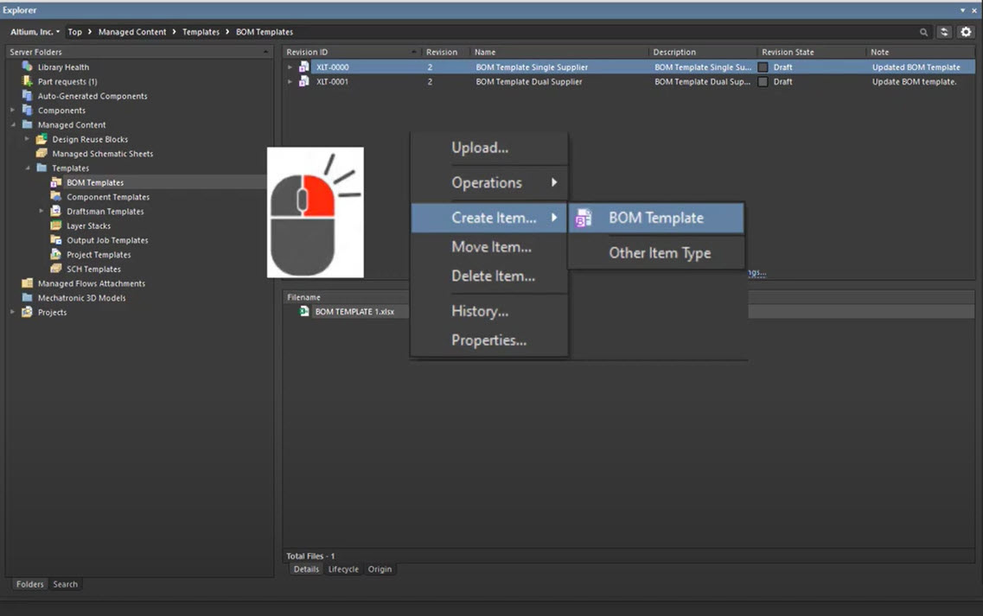Select the Design Reuse Blocks chip icon
This screenshot has height=616, width=983.
(41, 138)
